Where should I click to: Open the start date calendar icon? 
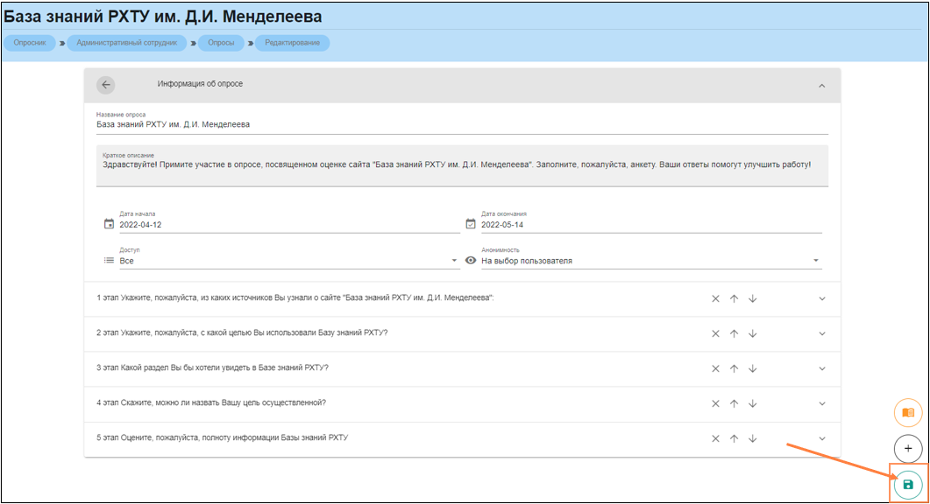tap(110, 224)
